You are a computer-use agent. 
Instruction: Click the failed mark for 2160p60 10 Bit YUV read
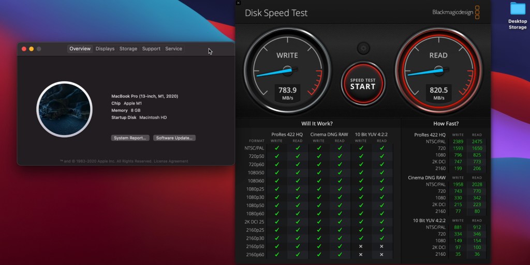click(381, 255)
